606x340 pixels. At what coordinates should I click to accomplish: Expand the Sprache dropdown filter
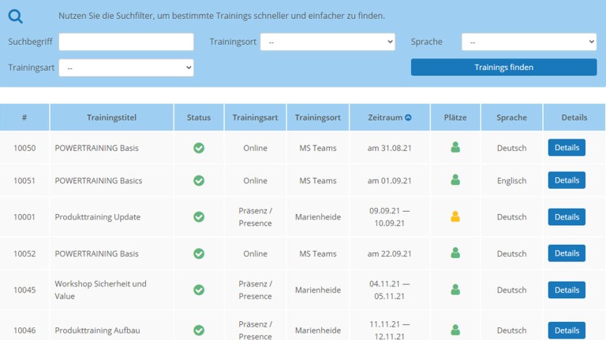coord(529,42)
